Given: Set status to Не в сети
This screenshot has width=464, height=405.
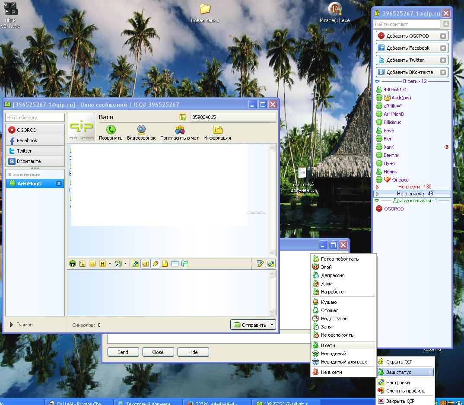Looking at the screenshot, I should (x=343, y=372).
